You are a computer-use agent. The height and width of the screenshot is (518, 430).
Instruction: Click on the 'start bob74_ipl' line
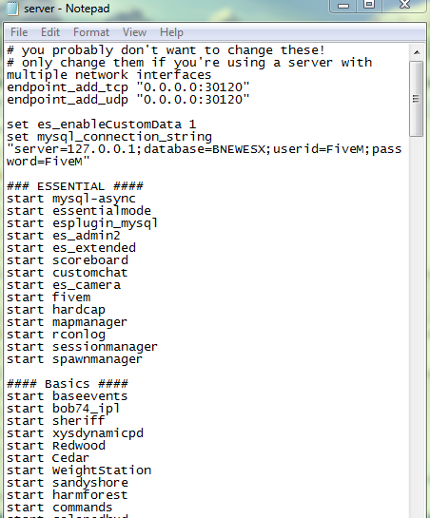point(63,409)
